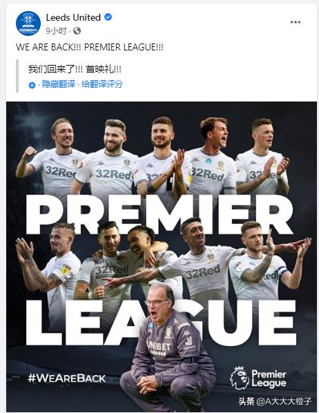Viewport: 319px width, 413px height.
Task: Click the translation settings gear icon
Action: point(32,85)
